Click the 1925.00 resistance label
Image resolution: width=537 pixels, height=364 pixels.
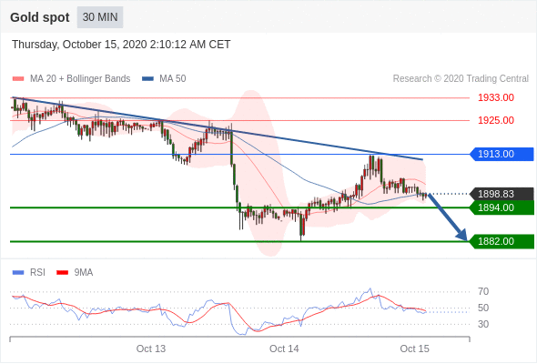pos(496,120)
